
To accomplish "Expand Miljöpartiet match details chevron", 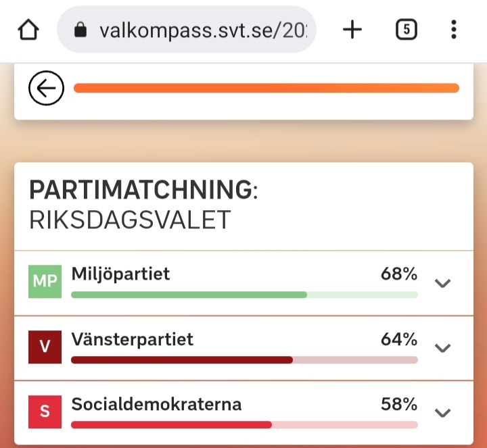I will [442, 283].
